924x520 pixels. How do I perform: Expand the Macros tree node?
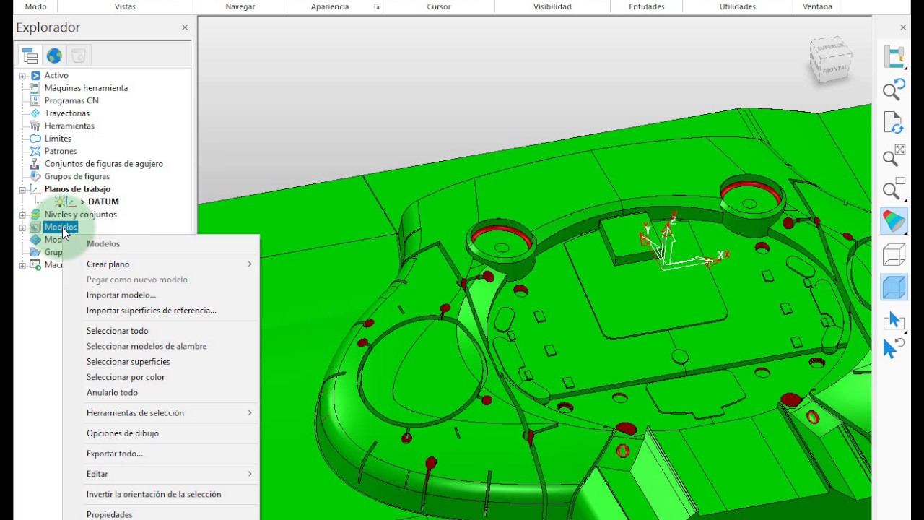22,266
